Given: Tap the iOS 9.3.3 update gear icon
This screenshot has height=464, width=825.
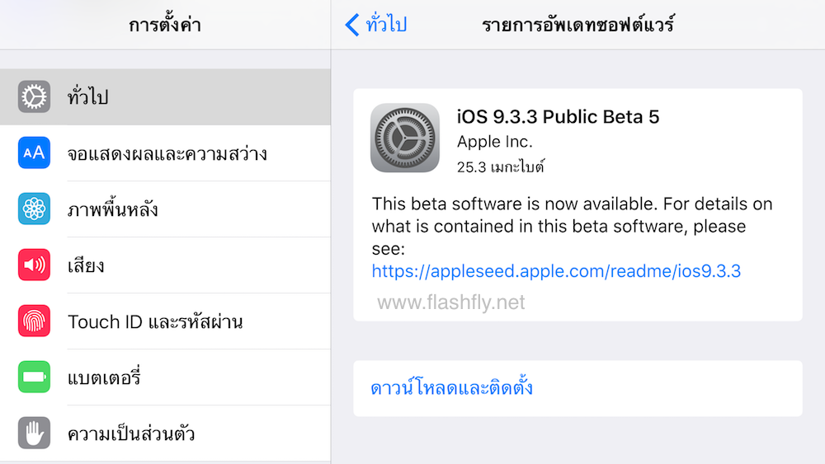Looking at the screenshot, I should (x=404, y=138).
